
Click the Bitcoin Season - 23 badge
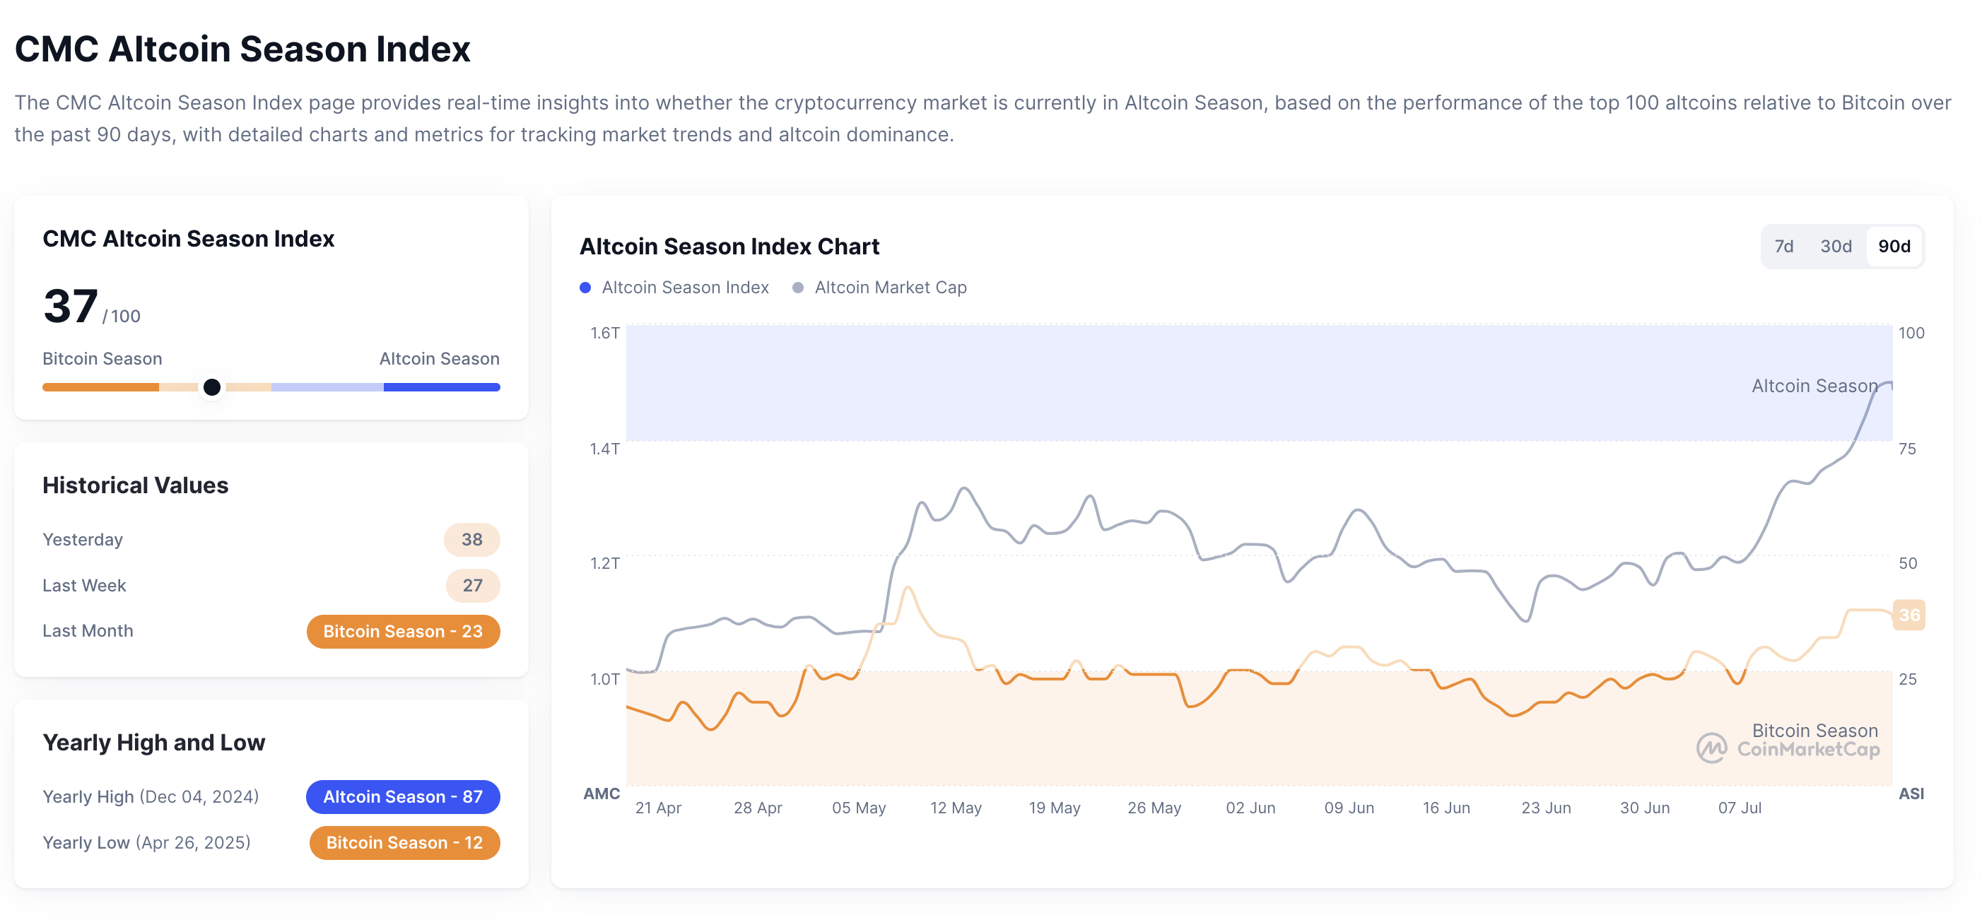(x=403, y=631)
